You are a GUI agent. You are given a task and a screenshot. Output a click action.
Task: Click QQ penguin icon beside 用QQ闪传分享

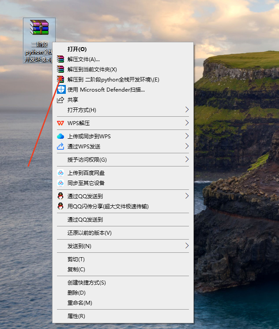[x=60, y=206]
